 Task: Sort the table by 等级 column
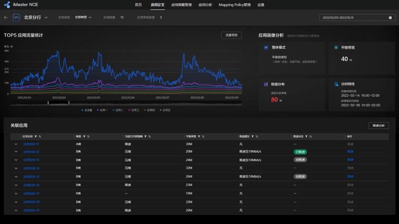[89, 136]
